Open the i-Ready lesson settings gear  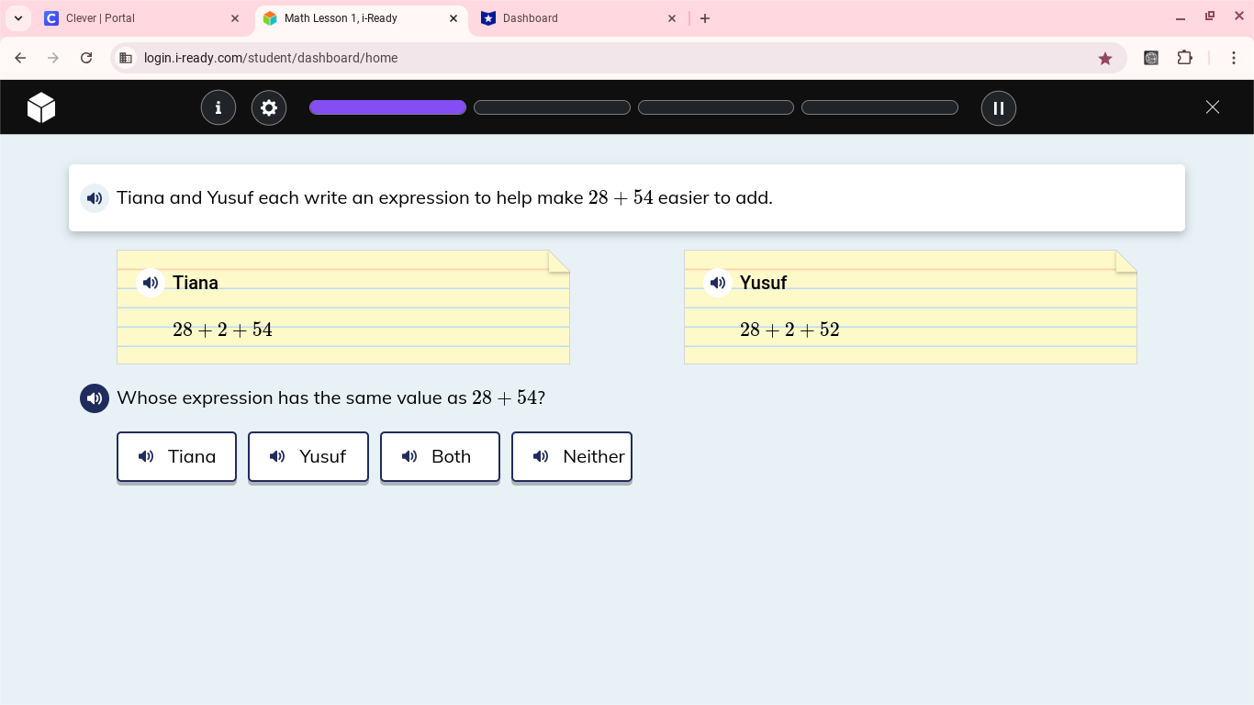[x=269, y=107]
